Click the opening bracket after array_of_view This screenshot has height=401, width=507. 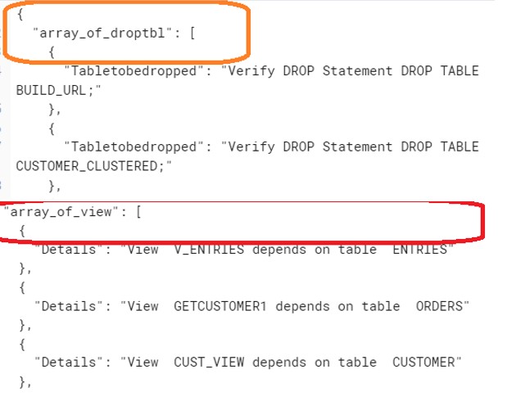click(x=138, y=212)
